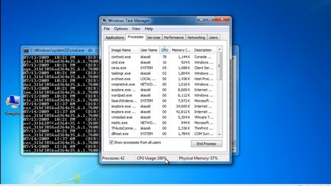Select the SearchIndexe... process row
Image resolution: width=331 pixels, height=186 pixels.
(x=163, y=101)
